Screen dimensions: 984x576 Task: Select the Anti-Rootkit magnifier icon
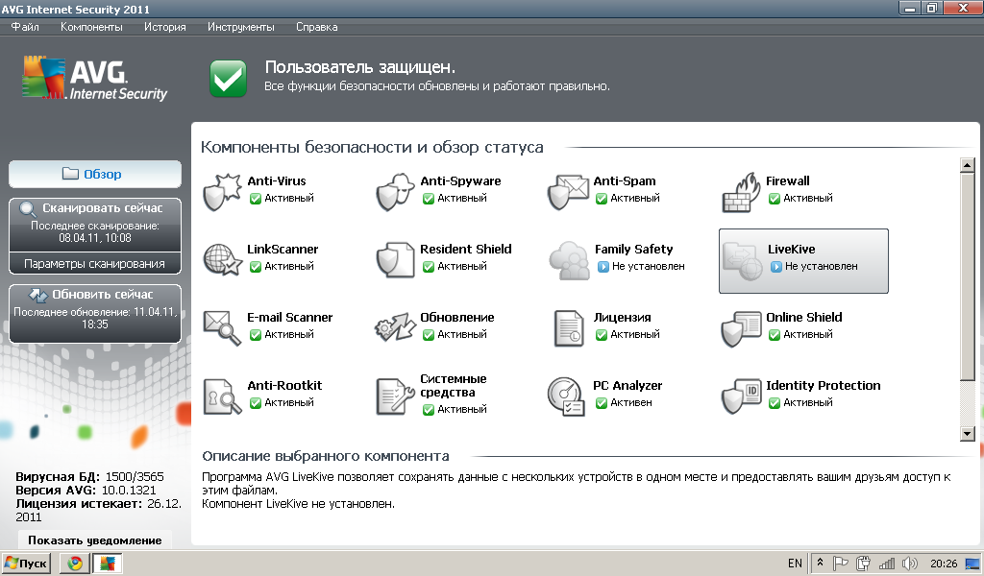(x=222, y=396)
